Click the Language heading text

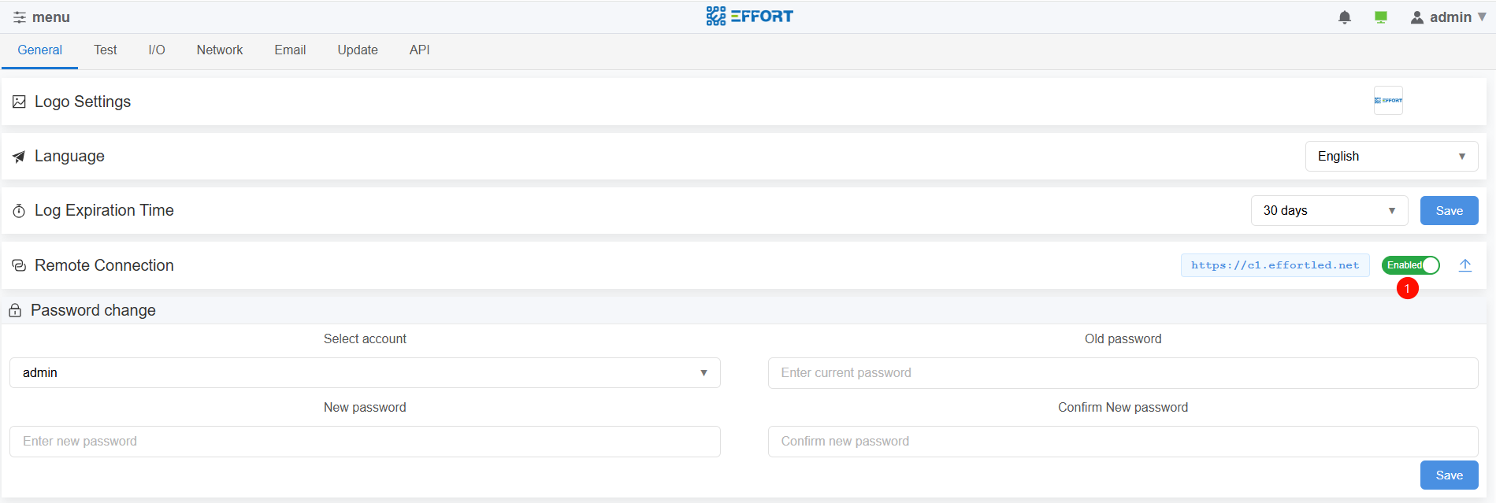[x=69, y=156]
